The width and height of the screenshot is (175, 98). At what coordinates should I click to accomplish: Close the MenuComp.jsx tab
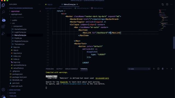coord(77,4)
